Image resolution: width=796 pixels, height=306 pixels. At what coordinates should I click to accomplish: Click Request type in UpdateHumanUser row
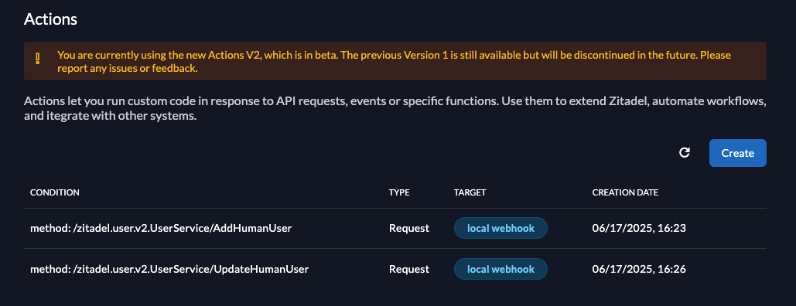click(409, 269)
